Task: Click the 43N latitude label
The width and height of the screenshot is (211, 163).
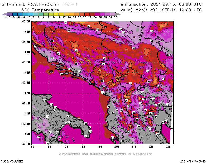Action: (x=27, y=73)
